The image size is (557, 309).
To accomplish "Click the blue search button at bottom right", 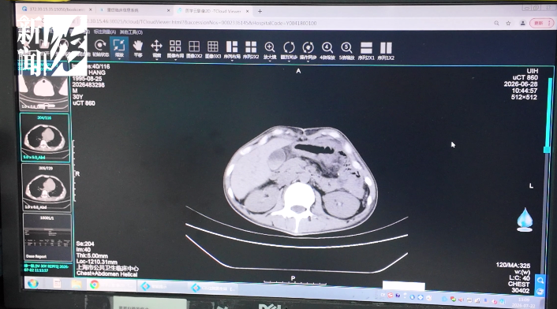I will tap(540, 281).
